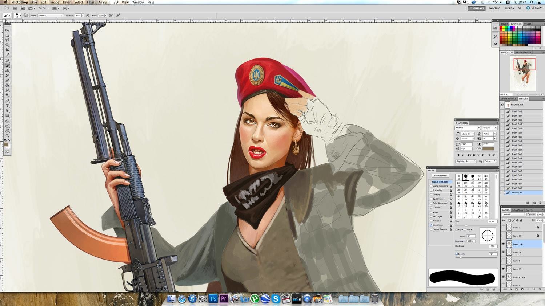Image resolution: width=545 pixels, height=306 pixels.
Task: Select the Zoom tool in toolbox
Action: click(x=7, y=136)
